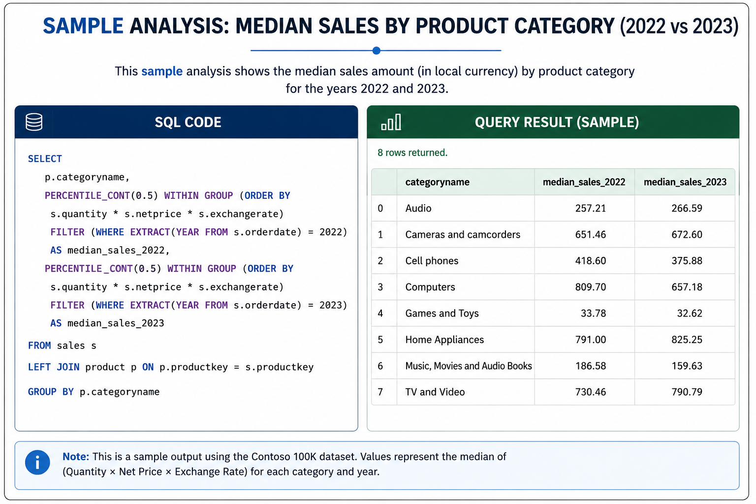Click the value 257.21 for Audio
The width and height of the screenshot is (756, 504).
[591, 208]
